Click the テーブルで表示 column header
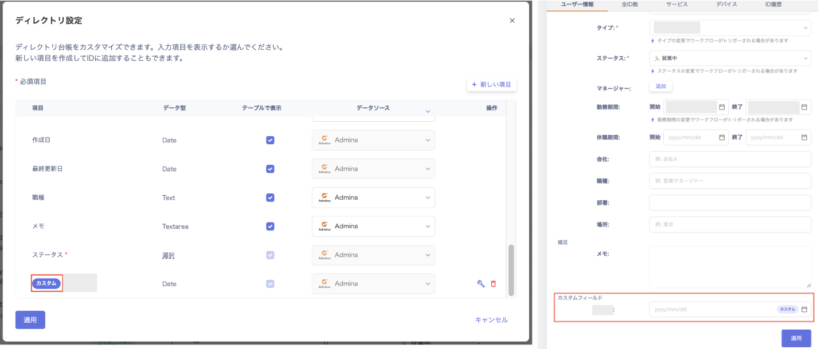The height and width of the screenshot is (349, 821). point(261,108)
